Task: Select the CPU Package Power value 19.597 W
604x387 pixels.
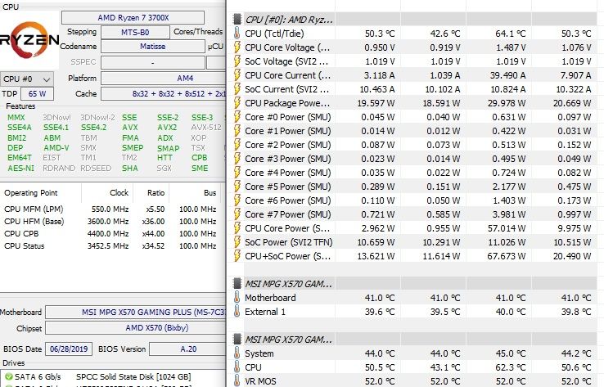Action: click(x=376, y=103)
